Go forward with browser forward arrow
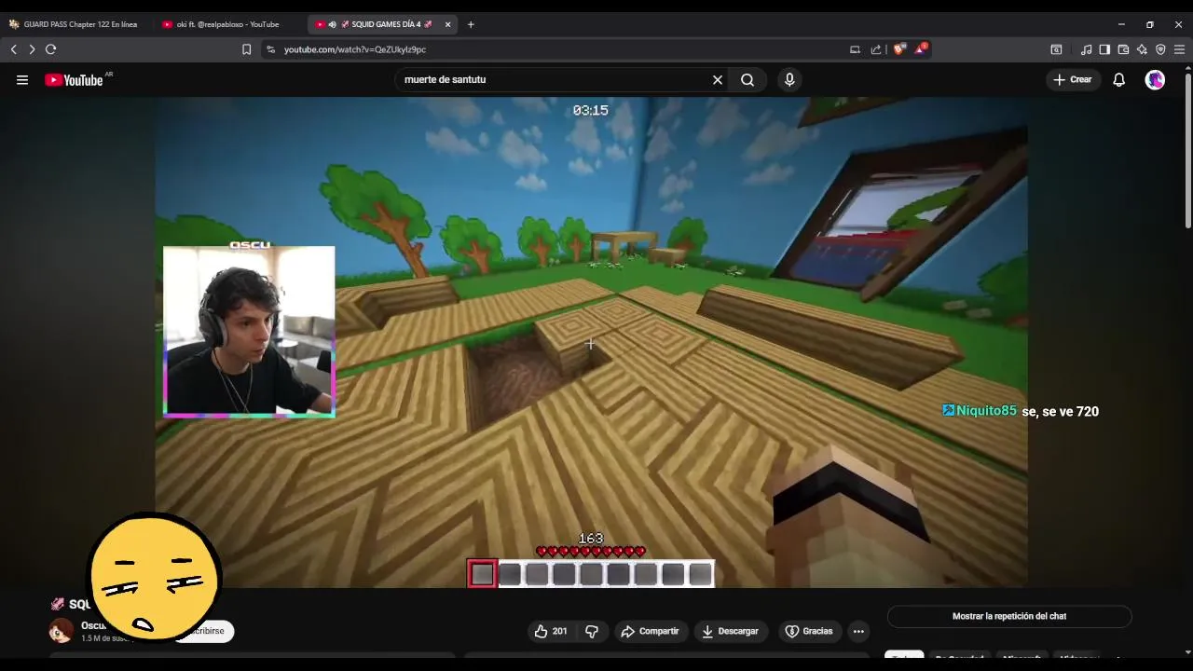 click(x=32, y=49)
